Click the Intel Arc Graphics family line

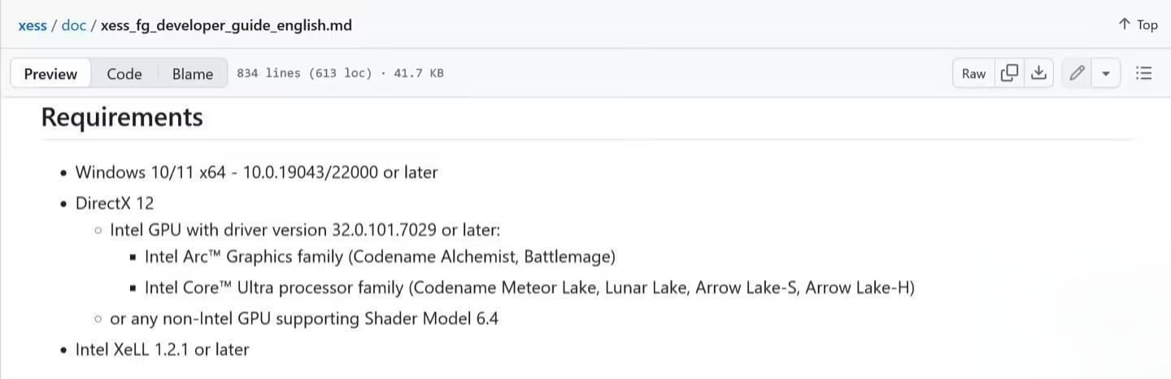pos(380,257)
